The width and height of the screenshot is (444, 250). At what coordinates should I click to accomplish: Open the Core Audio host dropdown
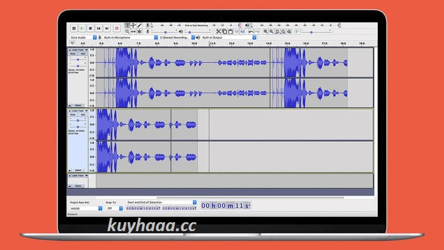tap(83, 37)
